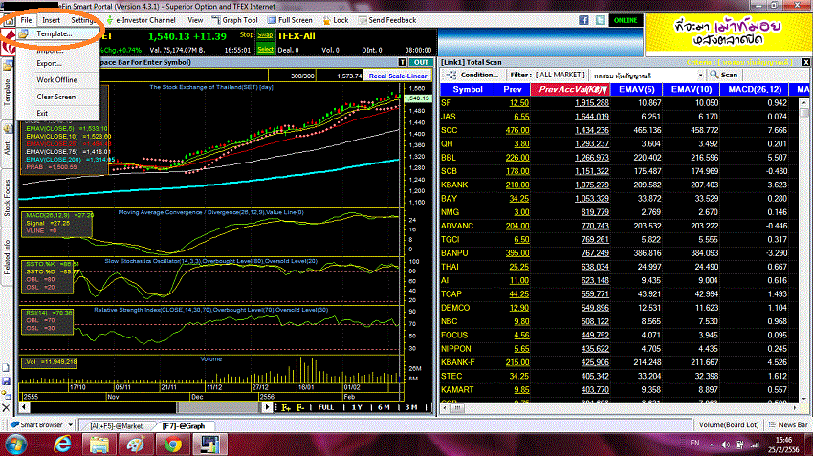The image size is (813, 456).
Task: Click chart scrollbar left arrow
Action: tap(24, 407)
